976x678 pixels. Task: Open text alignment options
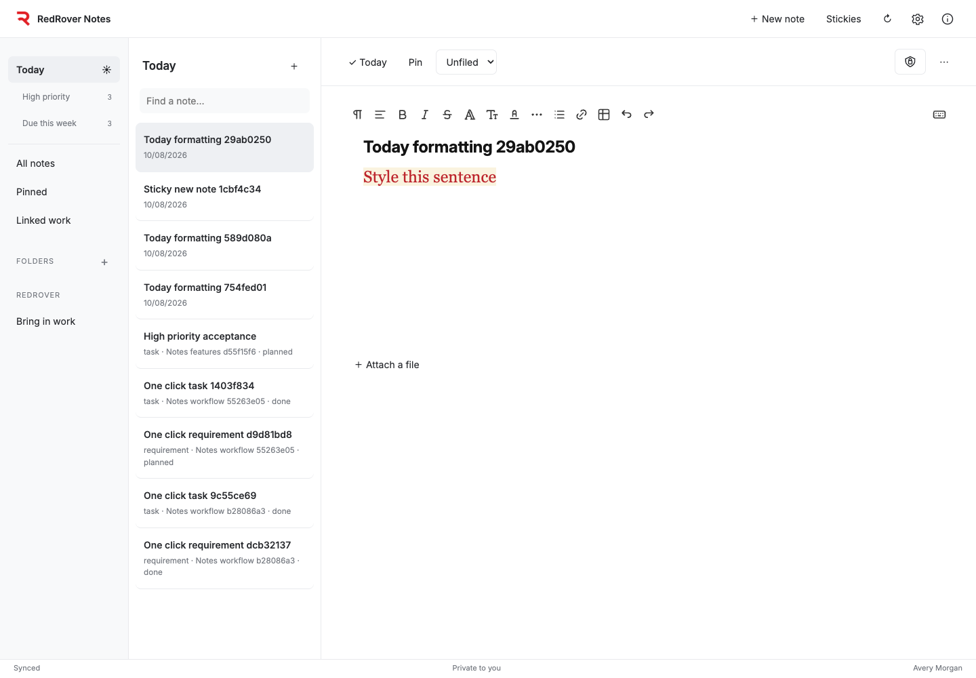coord(380,115)
